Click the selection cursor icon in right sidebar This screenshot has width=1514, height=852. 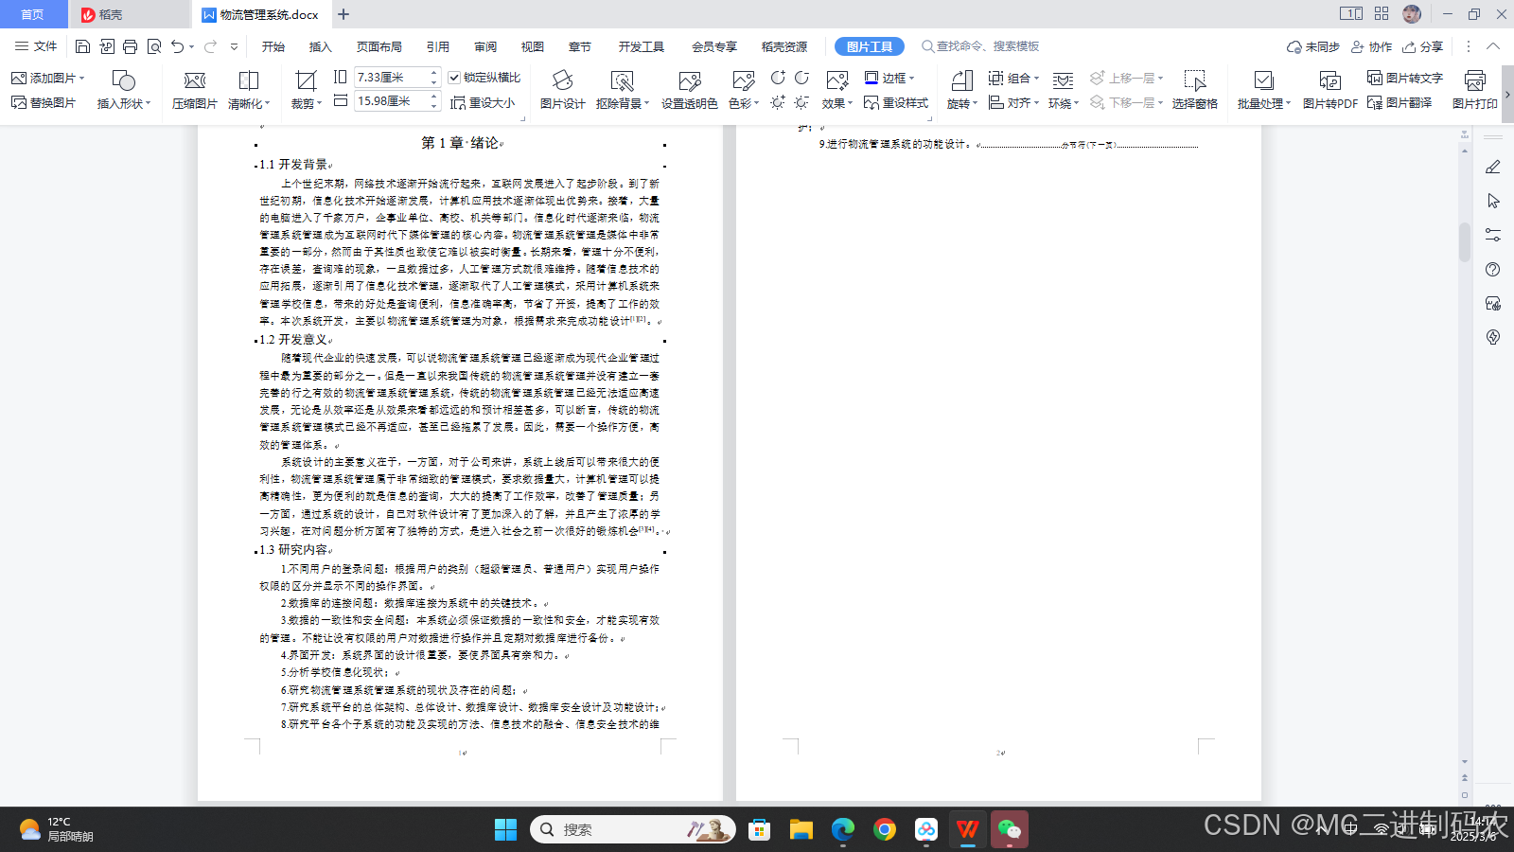click(x=1493, y=201)
